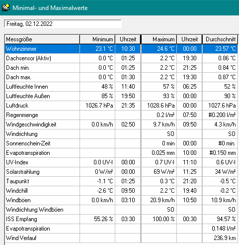Select the Luftdruck row
239x245 pixels.
point(121,106)
